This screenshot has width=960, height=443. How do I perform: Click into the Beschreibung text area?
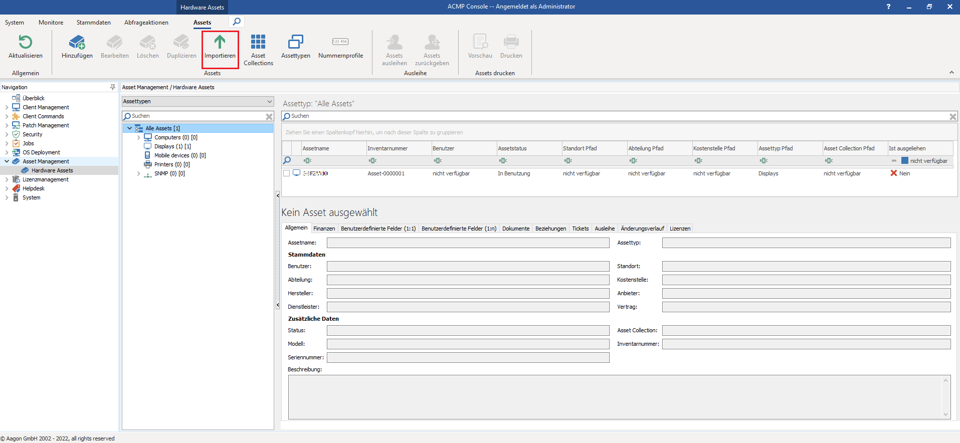(615, 397)
